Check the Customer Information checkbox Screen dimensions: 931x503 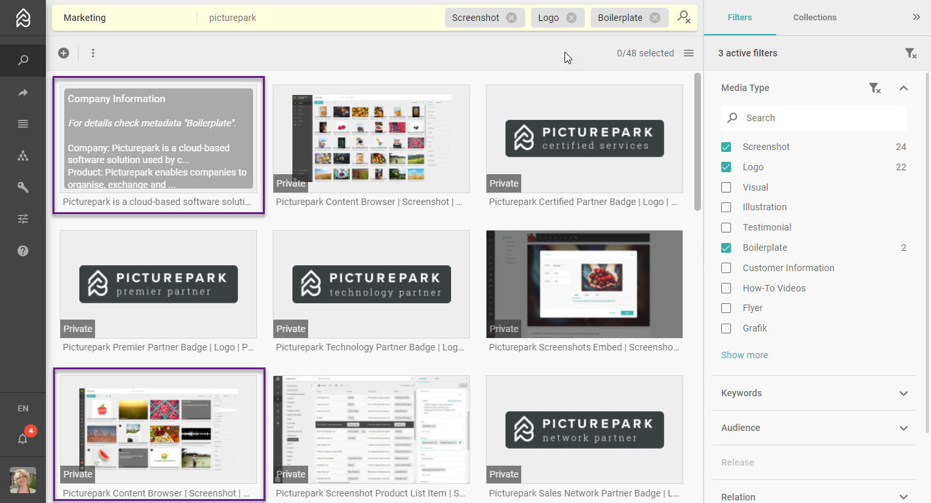[x=726, y=268]
